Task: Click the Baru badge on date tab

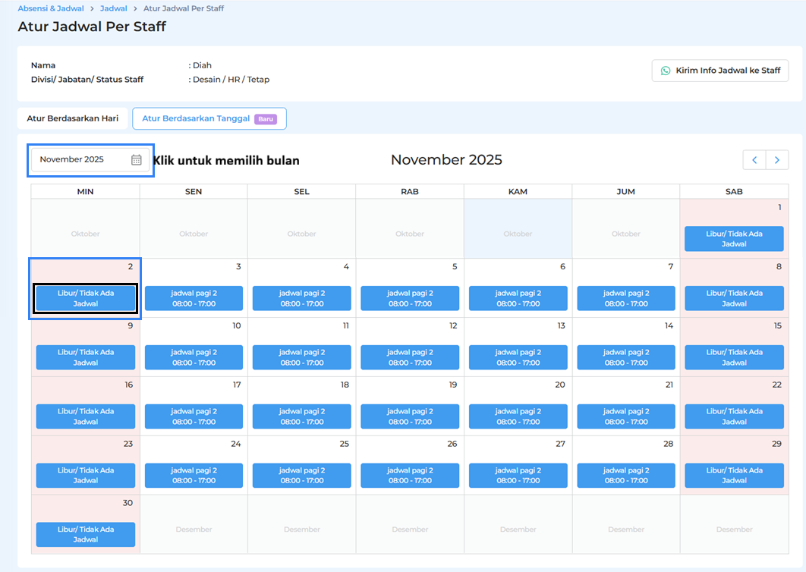Action: coord(265,119)
